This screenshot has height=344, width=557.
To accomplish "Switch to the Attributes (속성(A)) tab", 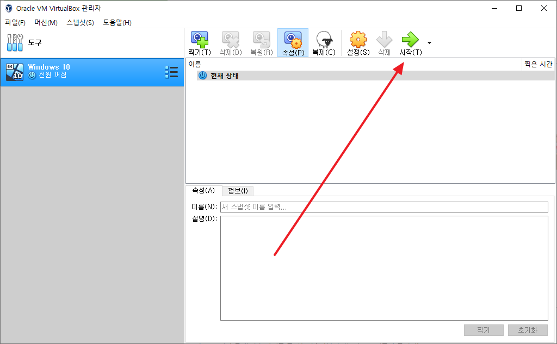I will click(203, 191).
